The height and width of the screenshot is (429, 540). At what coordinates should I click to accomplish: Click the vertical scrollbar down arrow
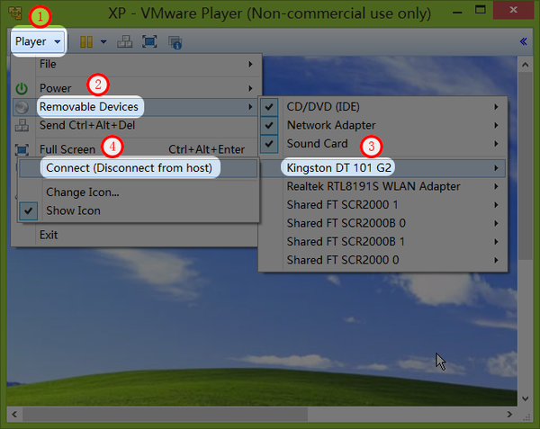[526, 398]
